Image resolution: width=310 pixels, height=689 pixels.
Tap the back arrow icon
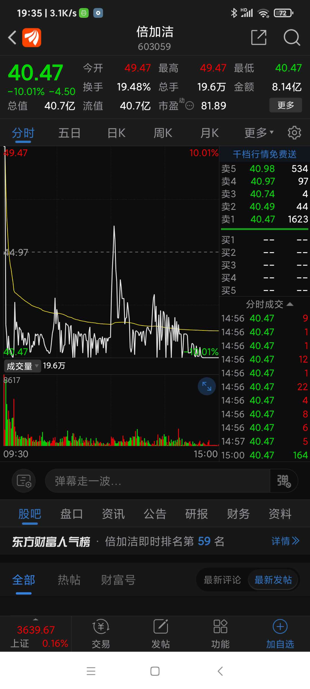[x=12, y=38]
